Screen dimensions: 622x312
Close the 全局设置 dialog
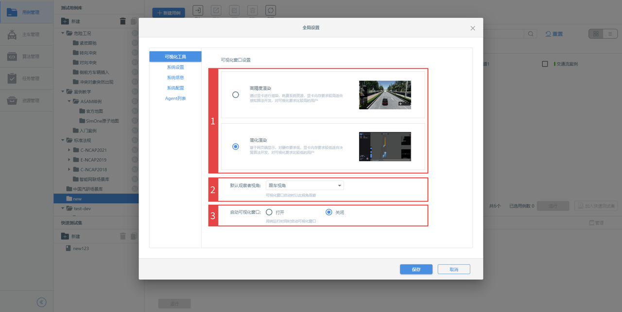473,28
